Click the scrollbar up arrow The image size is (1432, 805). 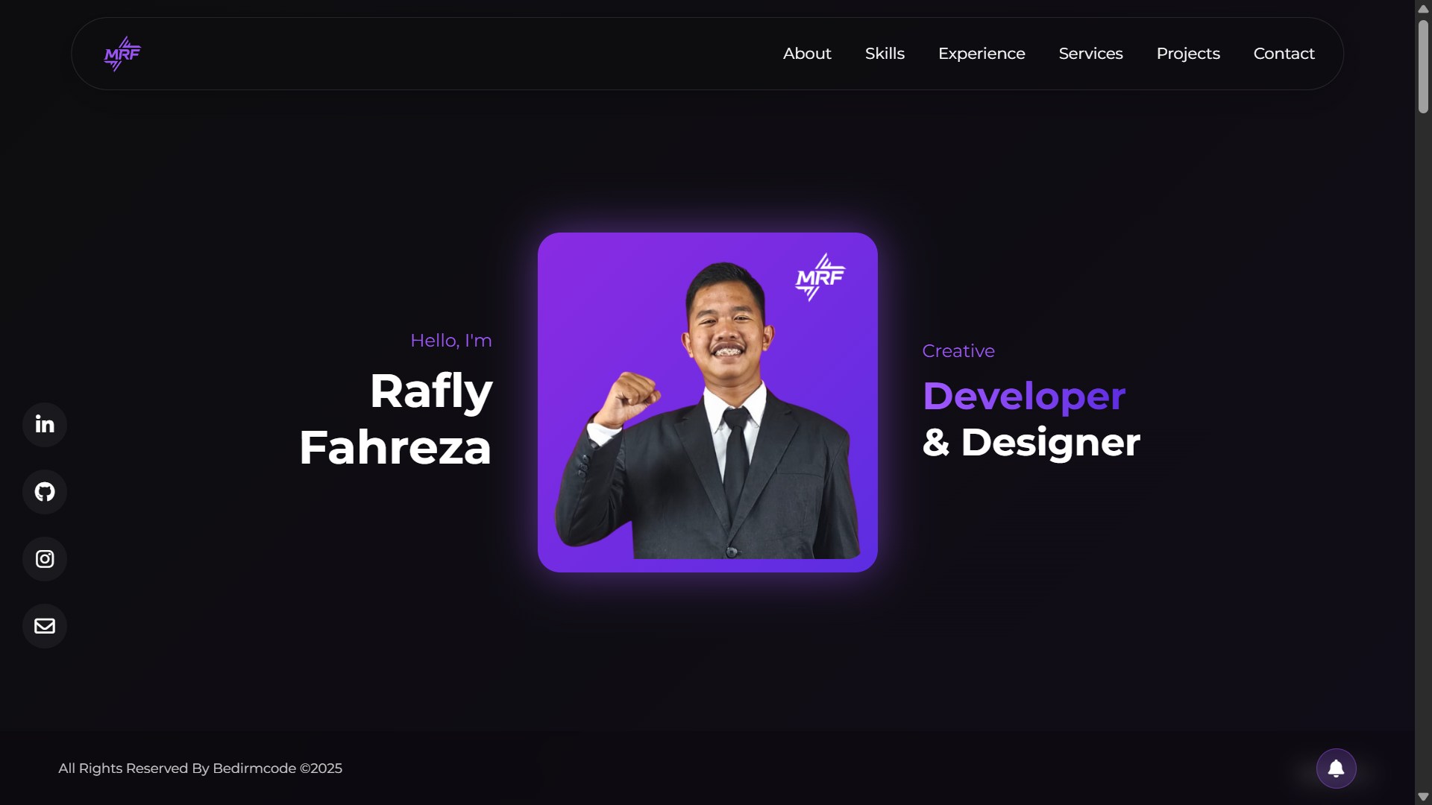(x=1423, y=8)
